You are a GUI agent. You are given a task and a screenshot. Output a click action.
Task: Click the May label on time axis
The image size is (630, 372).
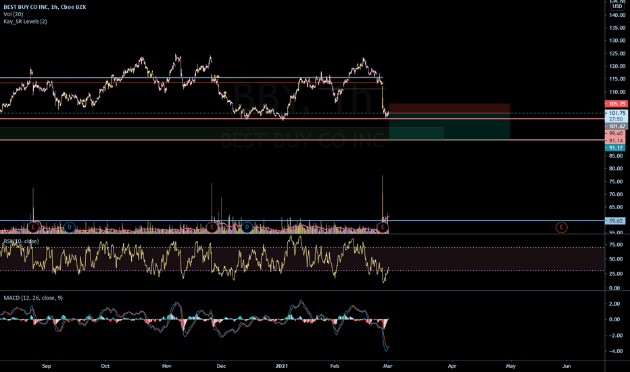click(x=510, y=366)
